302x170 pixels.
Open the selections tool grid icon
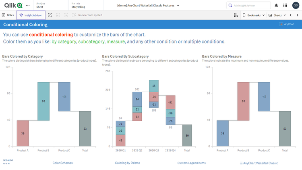click(x=236, y=15)
